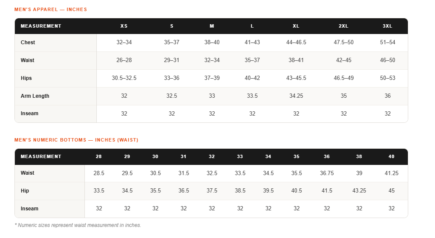Select numeric size 40 column header

[391, 157]
